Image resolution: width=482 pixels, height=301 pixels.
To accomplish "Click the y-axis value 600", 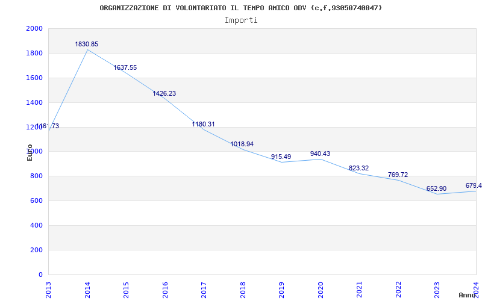I will coord(36,201).
